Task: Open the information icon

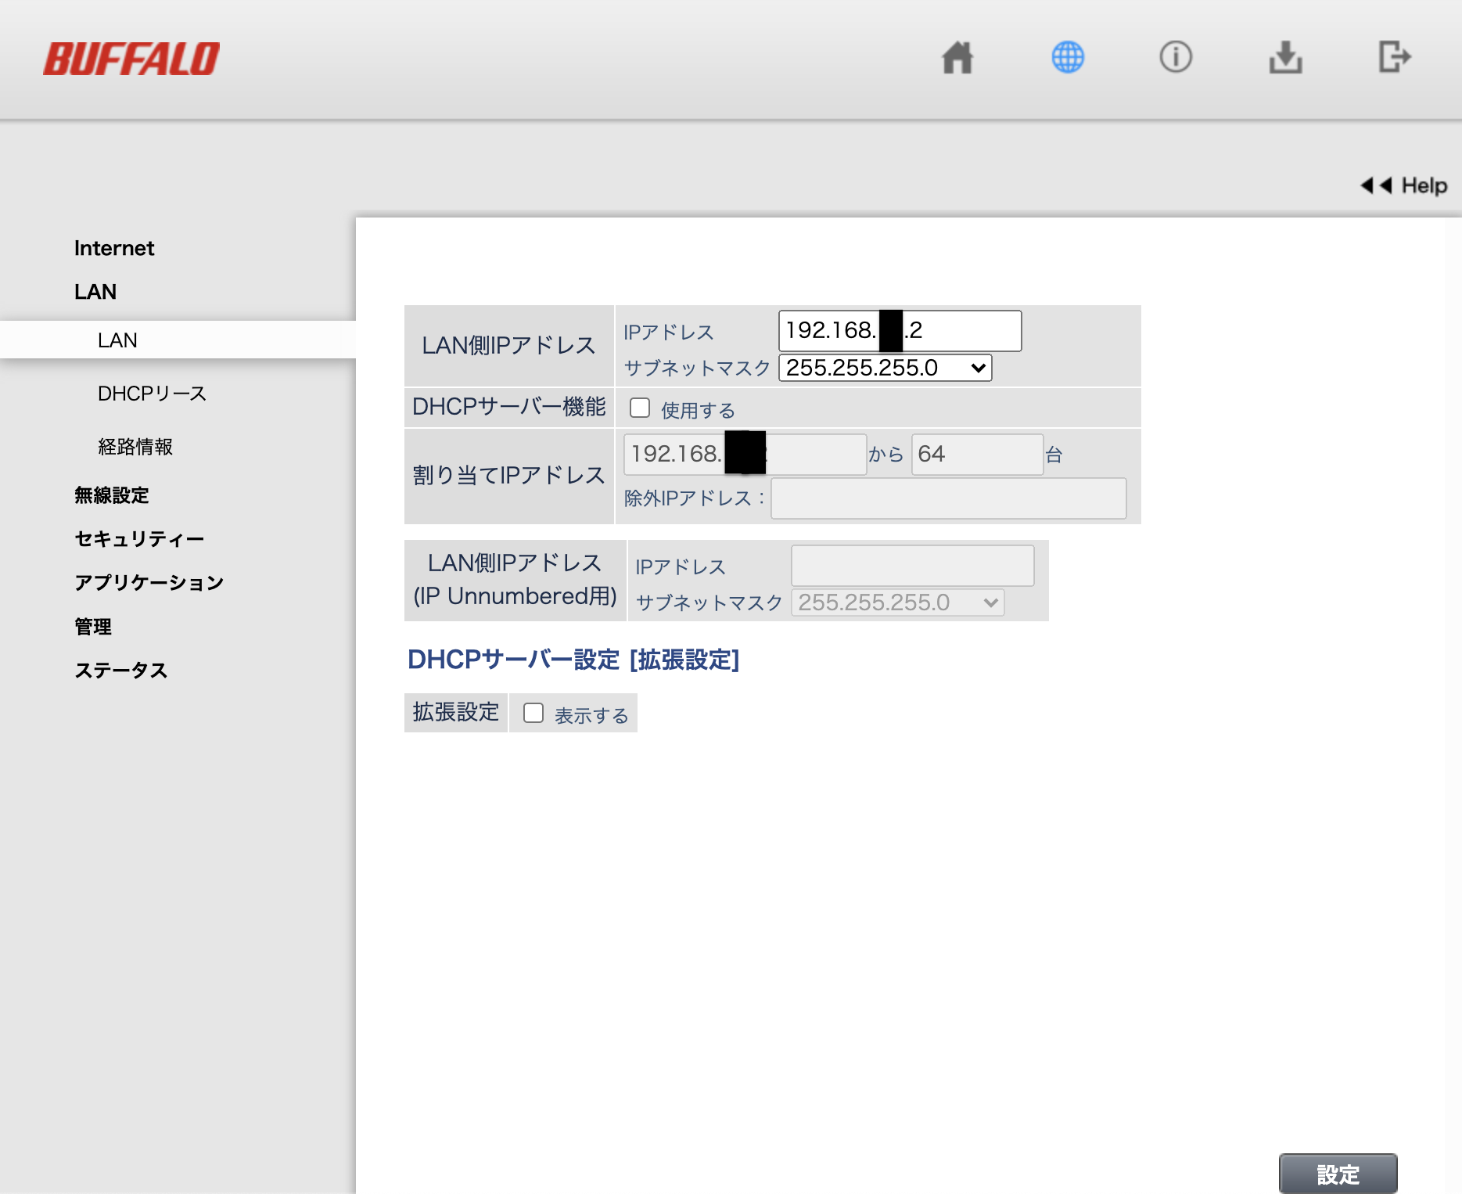Action: (x=1176, y=57)
